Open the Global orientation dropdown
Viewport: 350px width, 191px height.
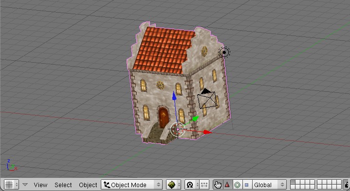(269, 185)
